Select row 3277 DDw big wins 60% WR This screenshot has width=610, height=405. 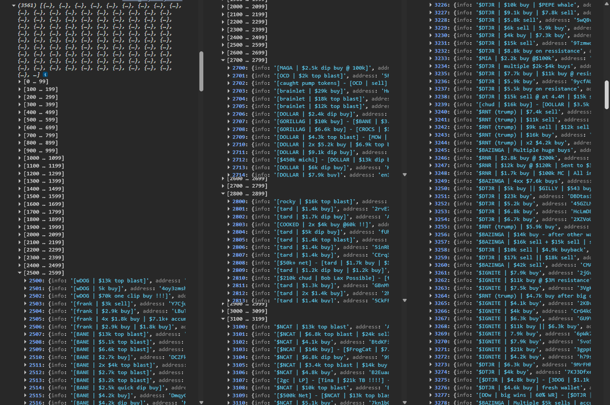(511, 395)
